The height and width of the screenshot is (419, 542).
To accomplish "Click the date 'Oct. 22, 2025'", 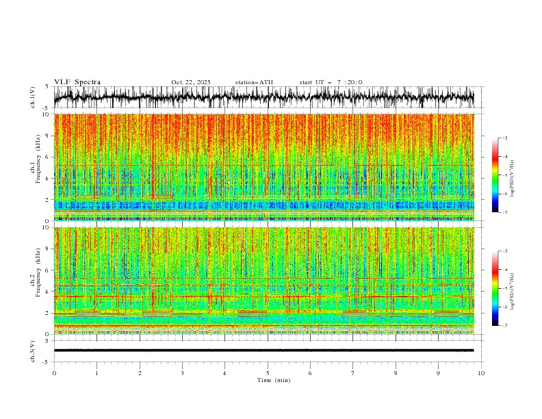I will point(191,82).
